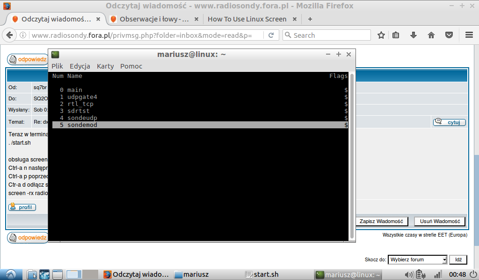Focus the Firefox Search box
This screenshot has width=479, height=280.
(327, 35)
